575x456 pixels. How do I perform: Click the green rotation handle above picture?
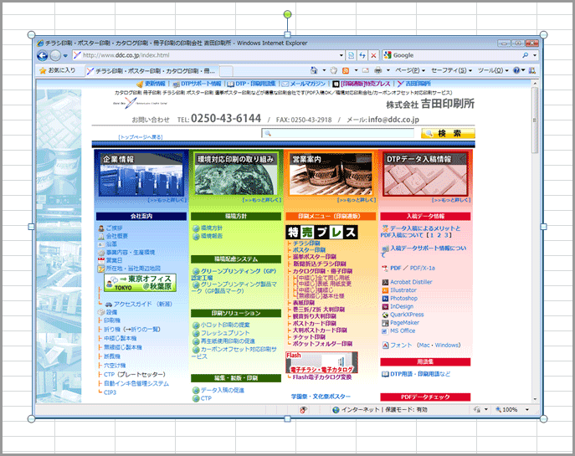pos(288,14)
